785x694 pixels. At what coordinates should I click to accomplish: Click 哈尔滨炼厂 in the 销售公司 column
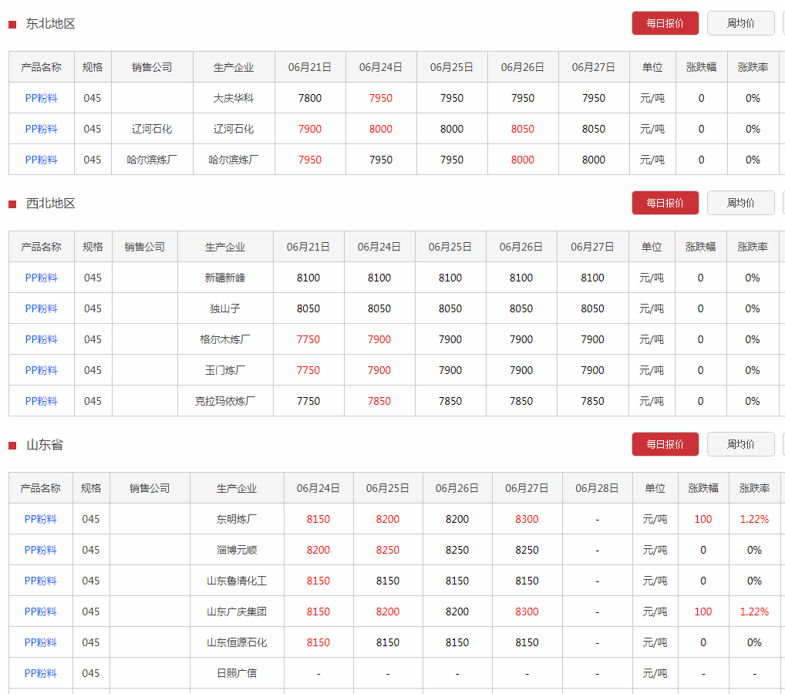(x=152, y=160)
